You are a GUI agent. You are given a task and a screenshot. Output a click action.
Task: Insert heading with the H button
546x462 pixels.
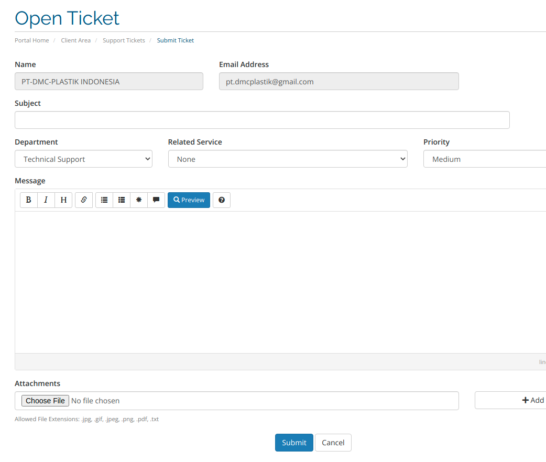63,200
